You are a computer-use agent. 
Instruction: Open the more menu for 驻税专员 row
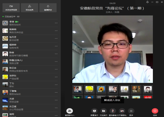pyautogui.click(x=56, y=46)
